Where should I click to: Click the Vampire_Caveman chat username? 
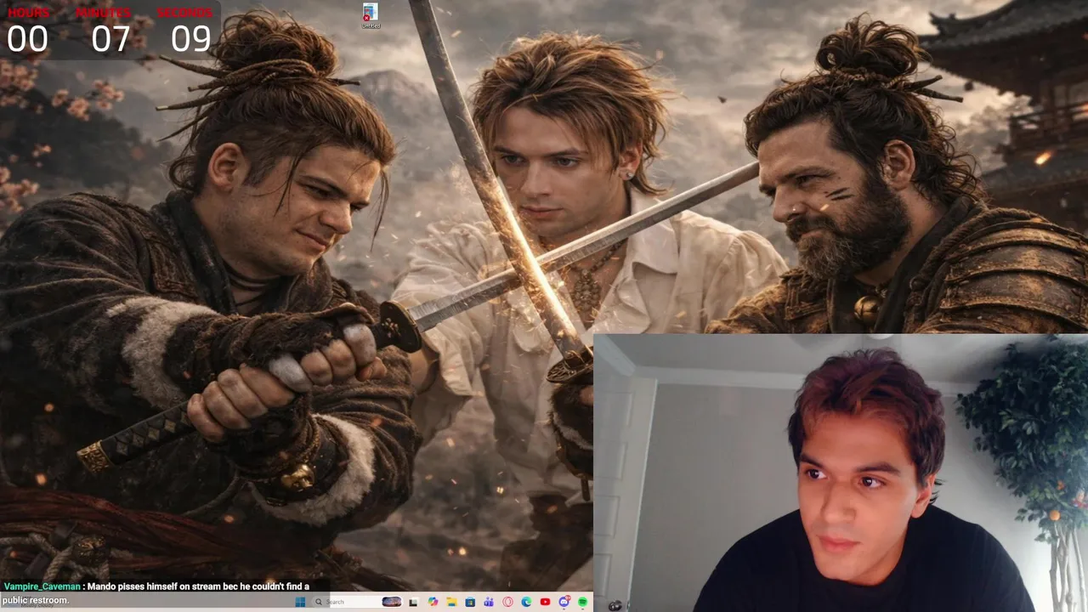pos(42,586)
